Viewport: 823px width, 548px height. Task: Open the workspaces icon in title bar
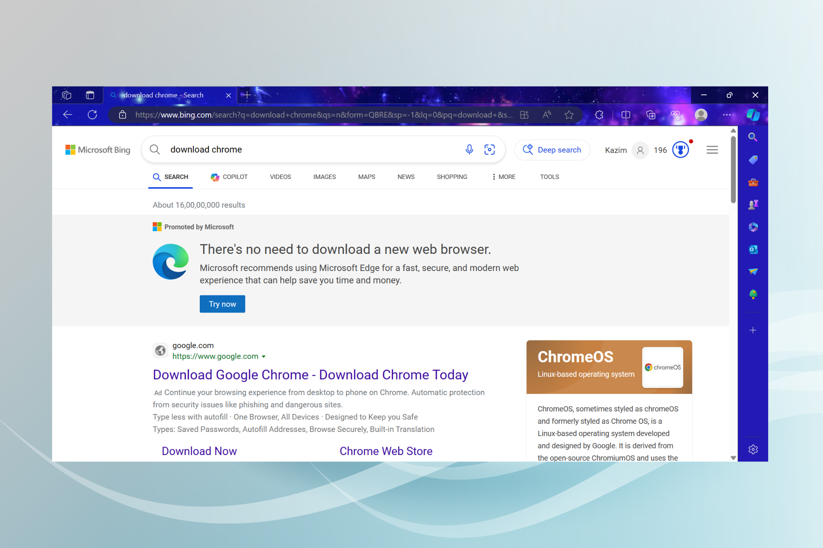66,95
